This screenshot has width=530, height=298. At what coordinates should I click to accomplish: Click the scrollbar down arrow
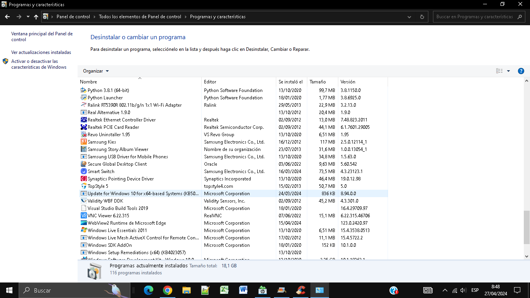pyautogui.click(x=527, y=256)
